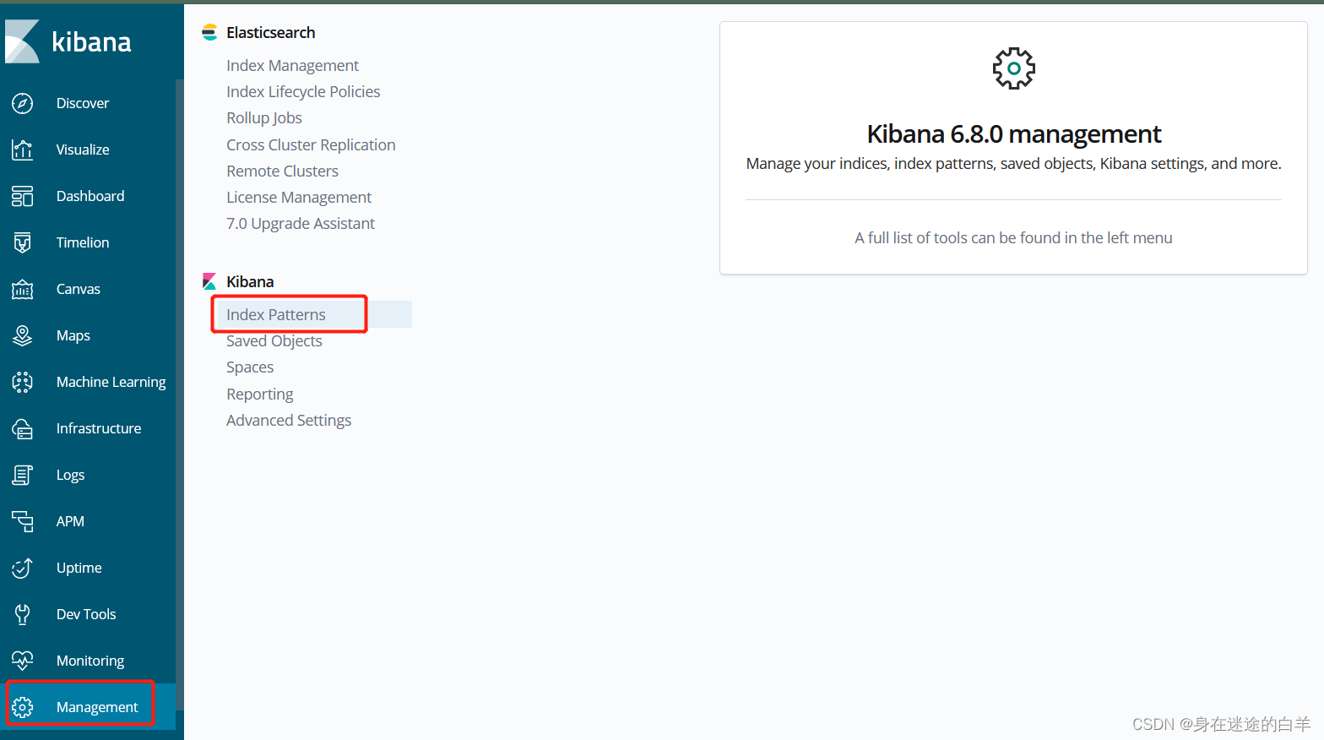Open Advanced Settings

coord(289,420)
